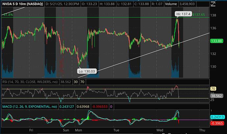Select the Volume study label in header

coord(171,4)
